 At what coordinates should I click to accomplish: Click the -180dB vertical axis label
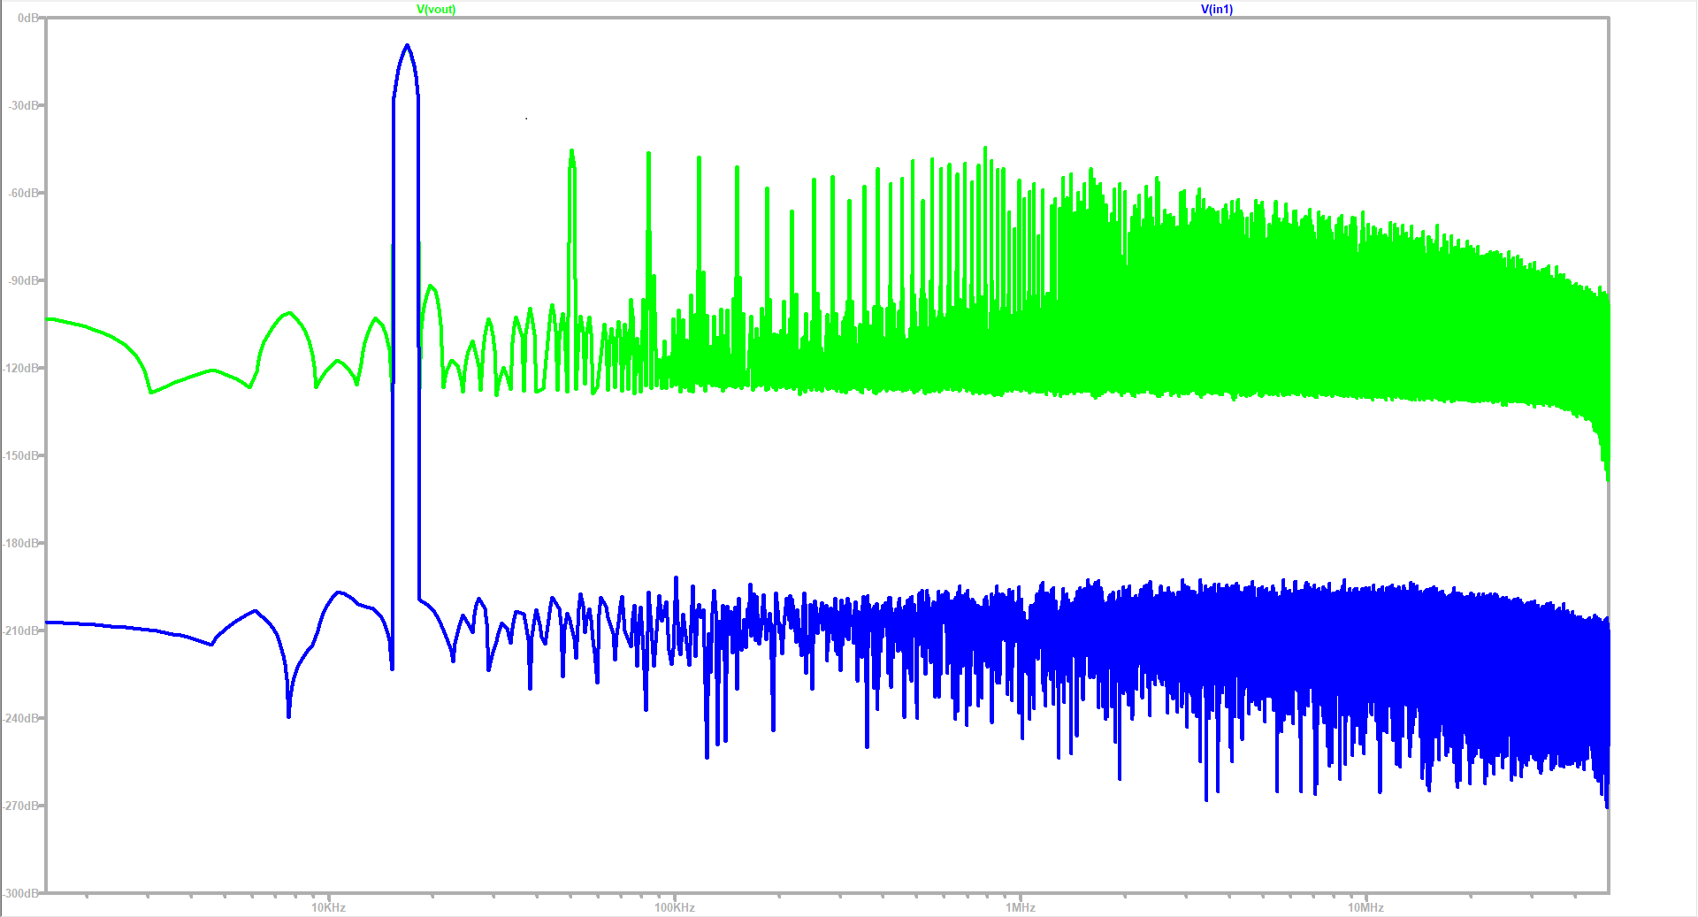coord(22,543)
